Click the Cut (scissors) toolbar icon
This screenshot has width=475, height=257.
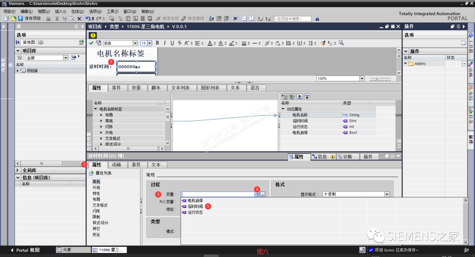(57, 18)
